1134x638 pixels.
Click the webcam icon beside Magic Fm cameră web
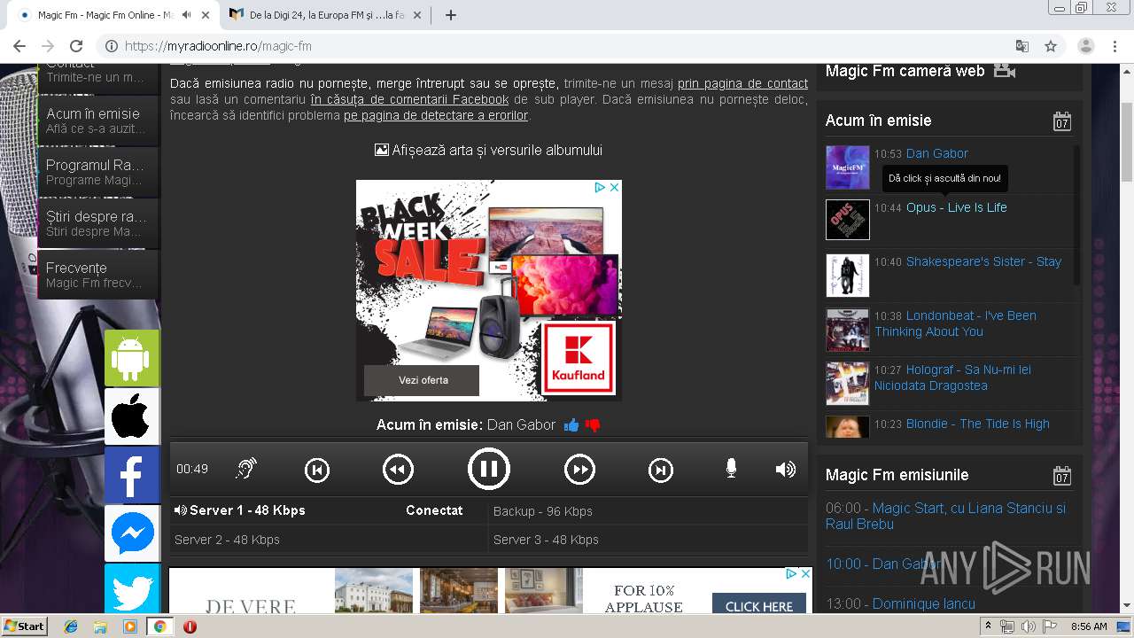click(x=1004, y=71)
